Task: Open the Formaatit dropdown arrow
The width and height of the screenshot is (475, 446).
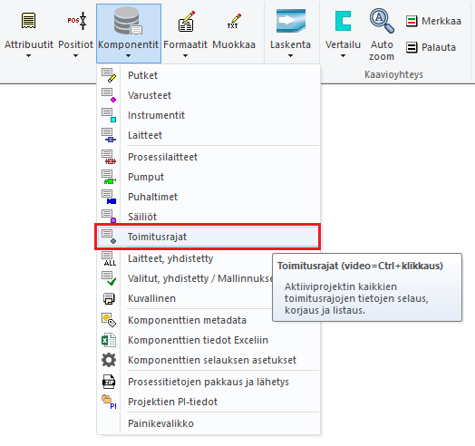Action: [x=185, y=56]
